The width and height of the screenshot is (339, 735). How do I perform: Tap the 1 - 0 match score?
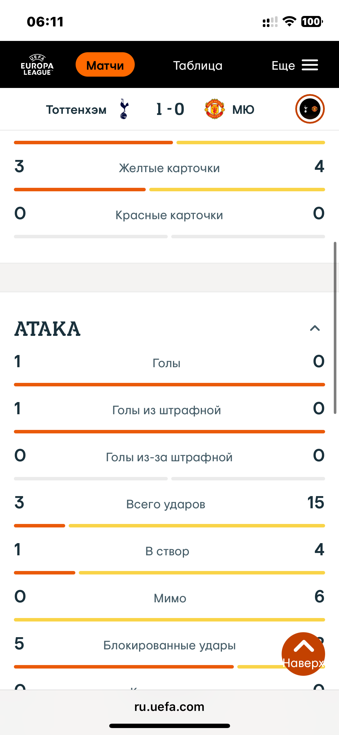pos(170,109)
